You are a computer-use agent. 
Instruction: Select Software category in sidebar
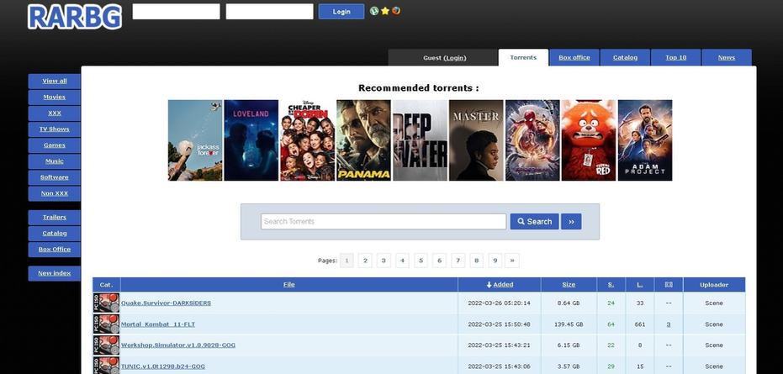pyautogui.click(x=55, y=177)
